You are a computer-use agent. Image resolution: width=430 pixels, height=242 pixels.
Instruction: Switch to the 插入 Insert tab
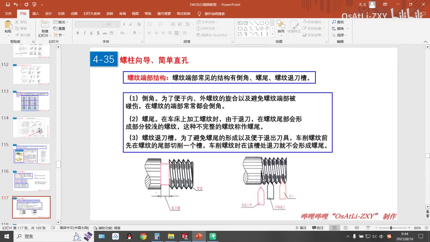click(x=36, y=14)
